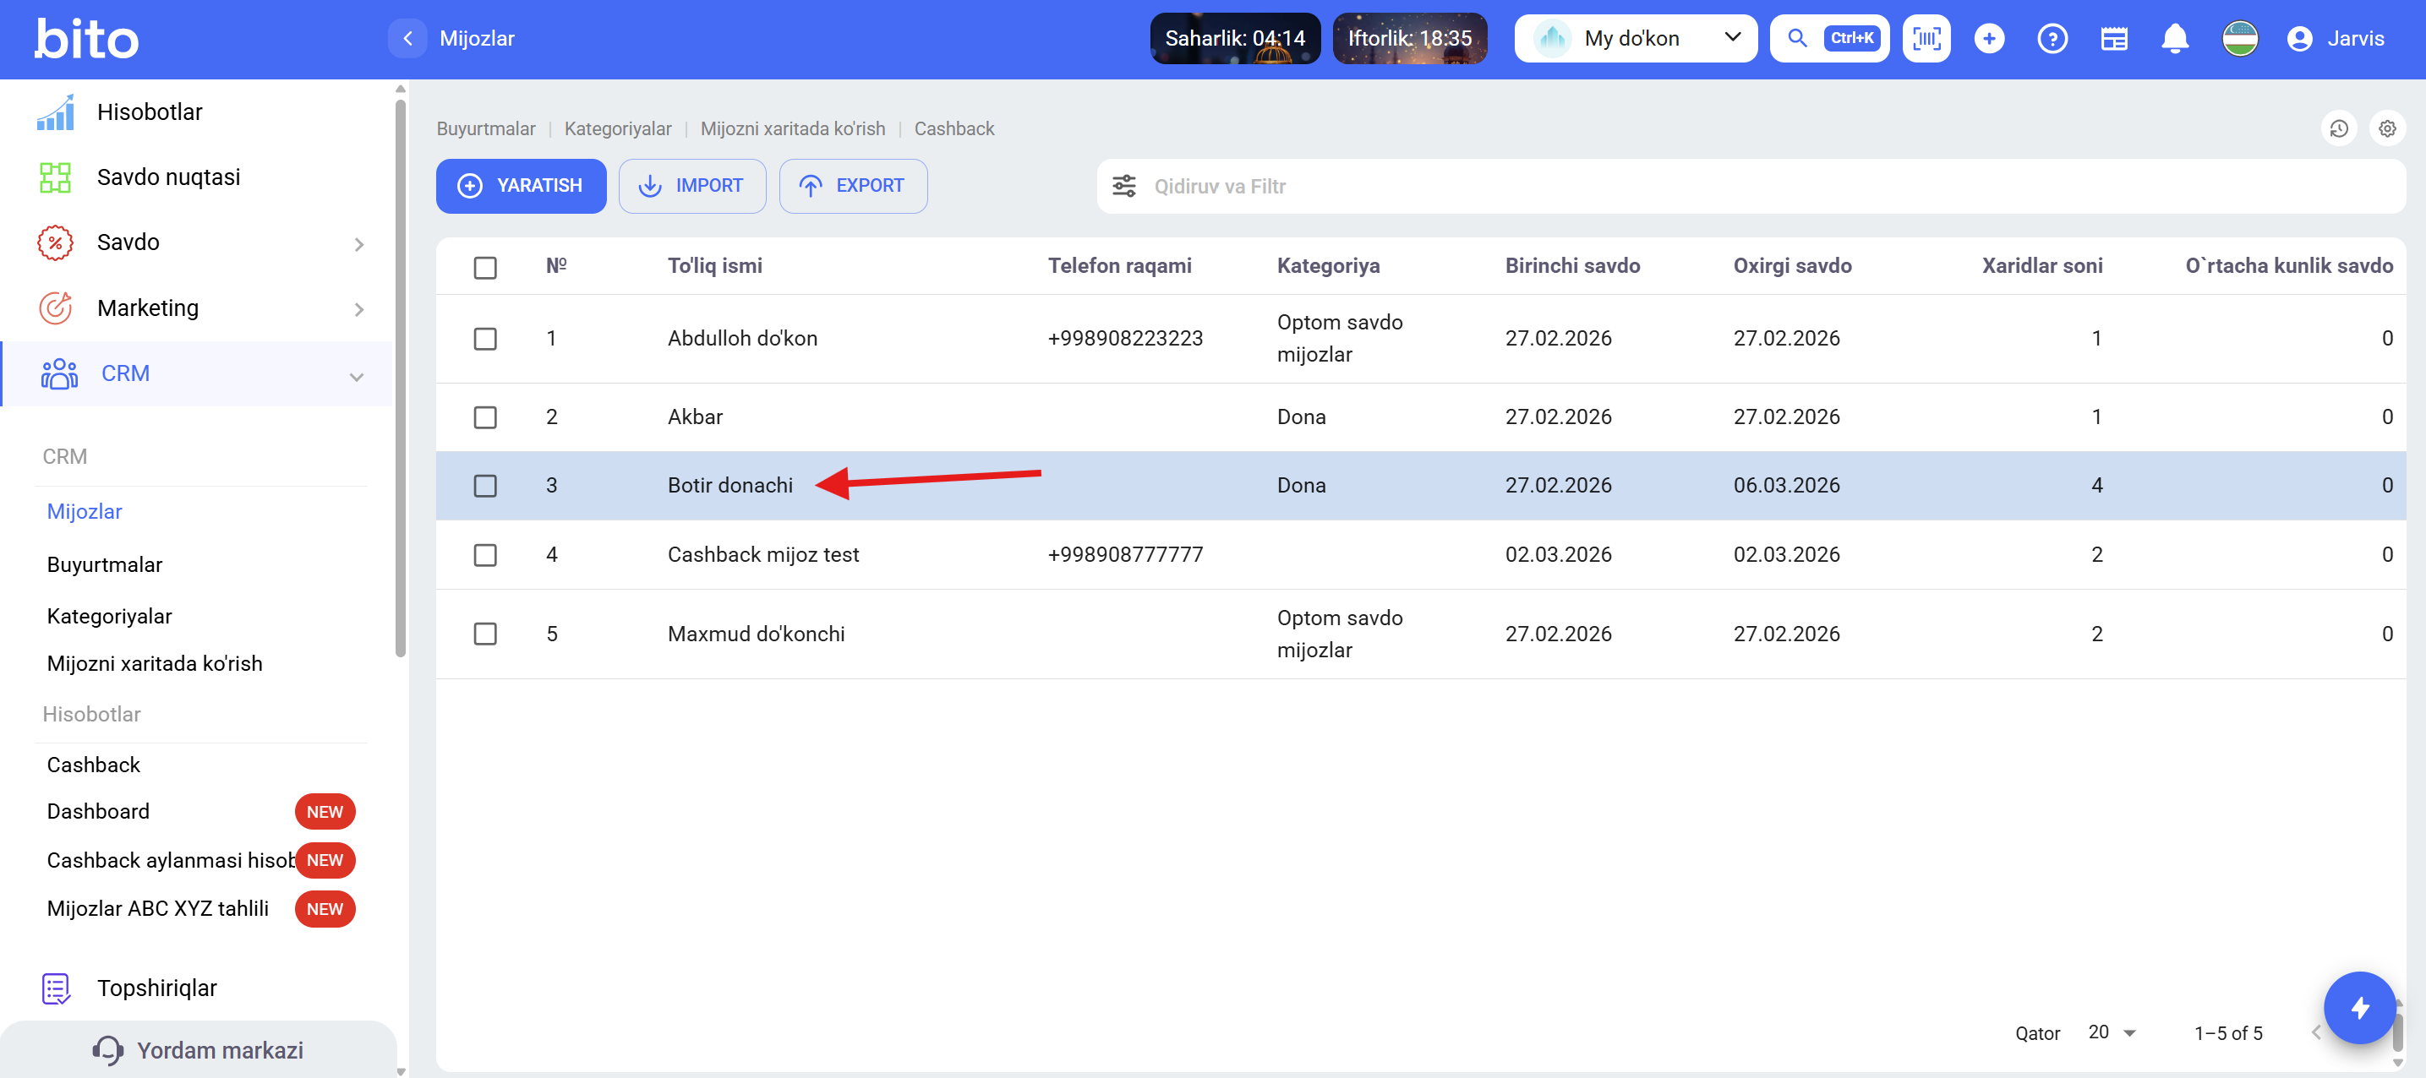The image size is (2426, 1078).
Task: Toggle the select-all header checkbox
Action: tap(485, 267)
